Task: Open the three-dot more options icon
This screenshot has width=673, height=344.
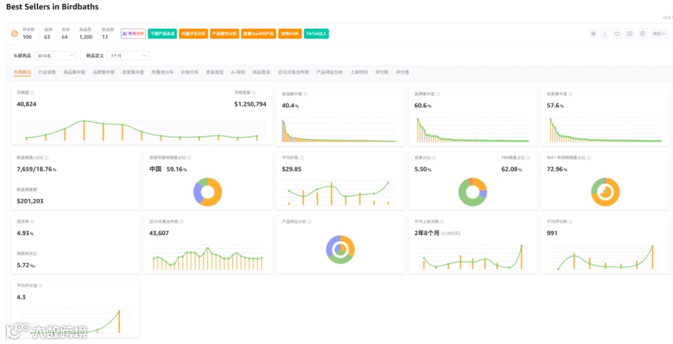Action: 605,34
